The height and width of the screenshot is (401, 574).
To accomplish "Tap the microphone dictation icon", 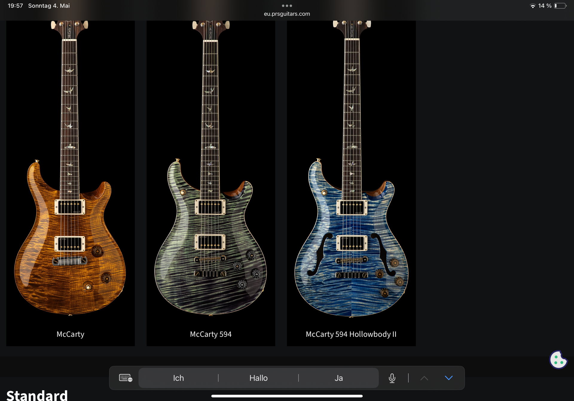I will click(392, 378).
